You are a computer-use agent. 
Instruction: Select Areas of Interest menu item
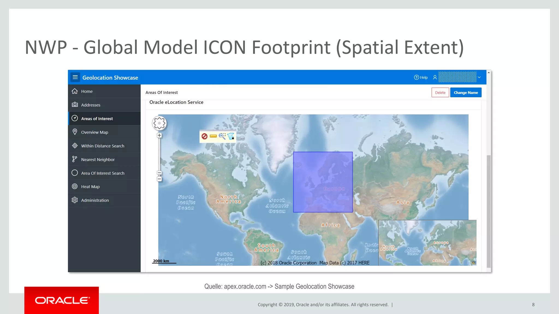click(x=104, y=119)
